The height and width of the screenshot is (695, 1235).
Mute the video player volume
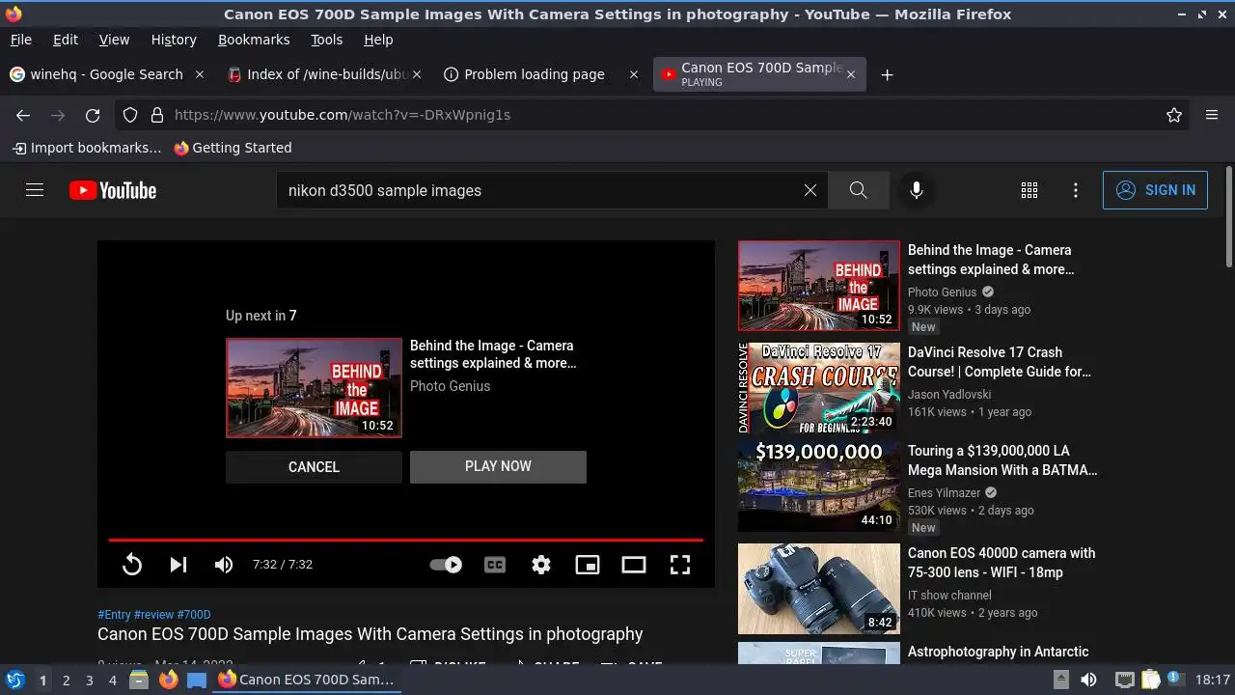click(x=224, y=565)
